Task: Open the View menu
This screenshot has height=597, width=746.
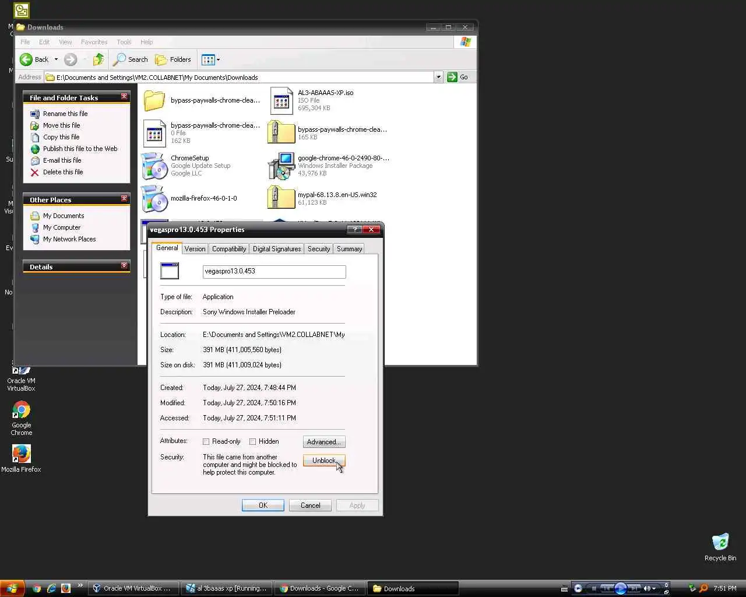Action: (65, 42)
